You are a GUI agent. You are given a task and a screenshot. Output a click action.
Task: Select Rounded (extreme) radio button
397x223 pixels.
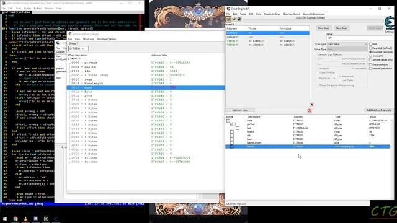[371, 52]
